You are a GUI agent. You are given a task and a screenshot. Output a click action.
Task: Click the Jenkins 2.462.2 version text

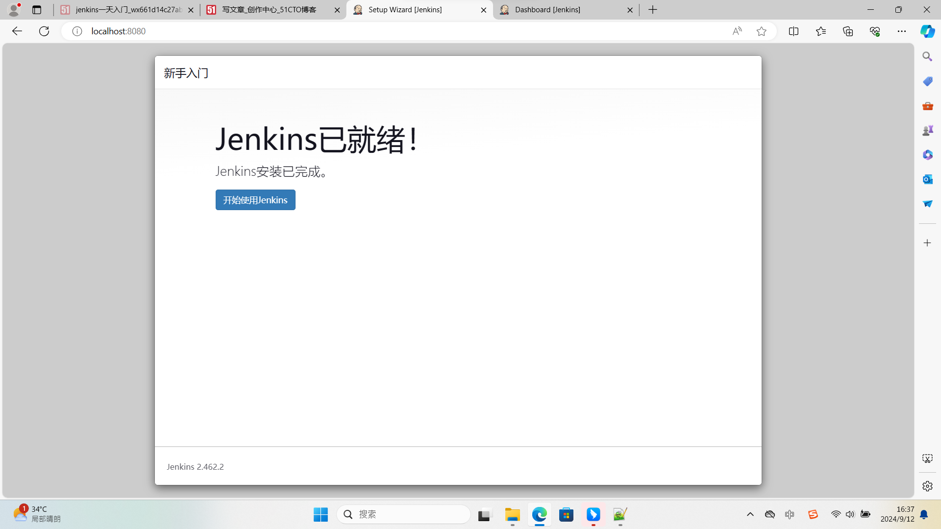point(195,467)
